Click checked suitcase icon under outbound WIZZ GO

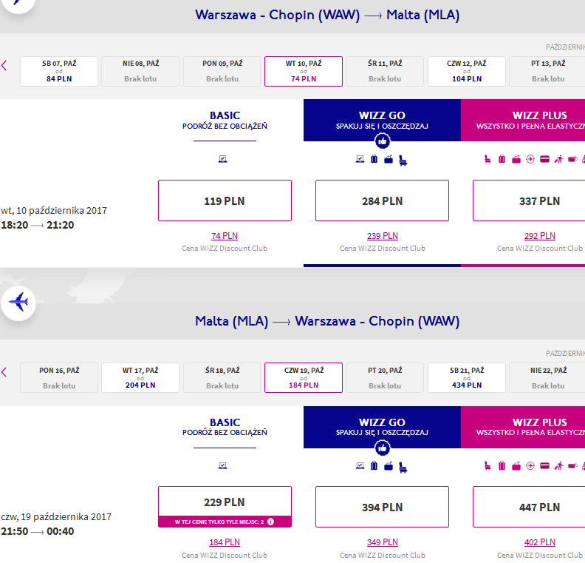(374, 159)
